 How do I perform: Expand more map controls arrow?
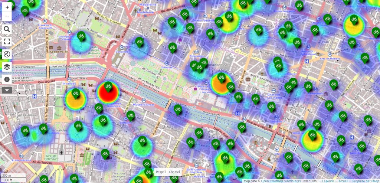pos(7,90)
